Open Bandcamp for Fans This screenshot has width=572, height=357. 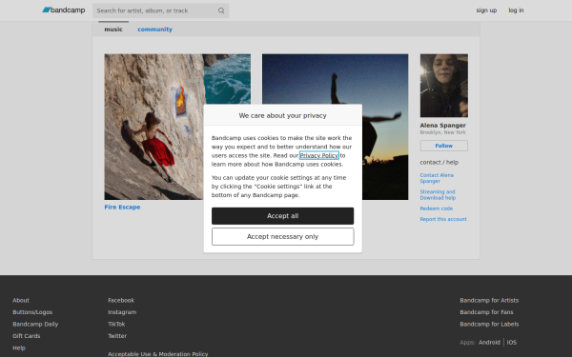[x=486, y=312]
